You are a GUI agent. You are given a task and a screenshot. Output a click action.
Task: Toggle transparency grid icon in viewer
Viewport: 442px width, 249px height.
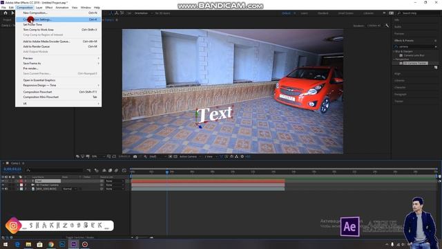(x=175, y=156)
